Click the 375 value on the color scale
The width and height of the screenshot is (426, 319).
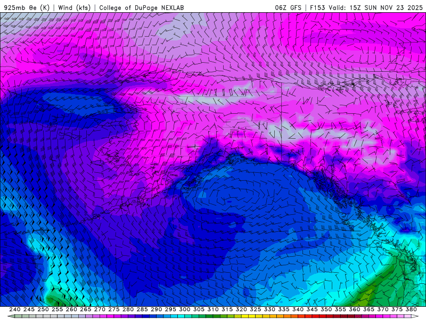pyautogui.click(x=396, y=309)
